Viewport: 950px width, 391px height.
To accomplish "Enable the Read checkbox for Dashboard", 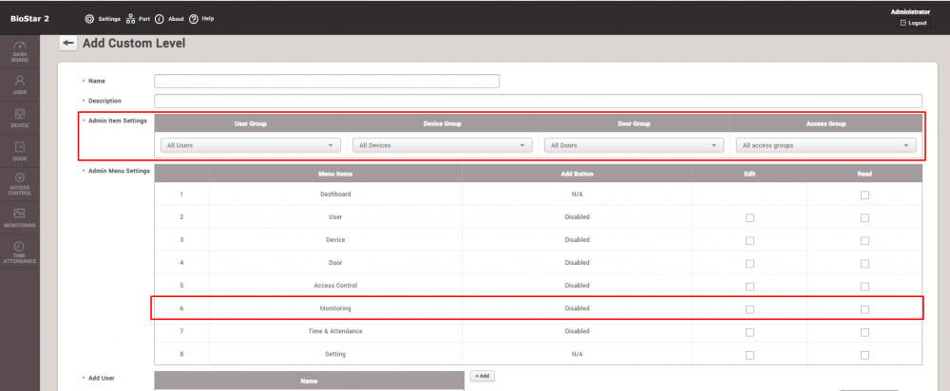I will (x=864, y=195).
